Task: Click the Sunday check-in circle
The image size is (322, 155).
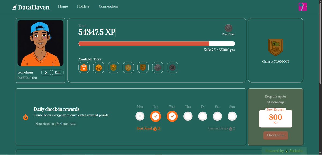Action: (232, 116)
